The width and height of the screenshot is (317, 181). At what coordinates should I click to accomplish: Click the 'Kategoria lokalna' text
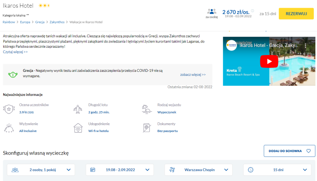tap(16, 15)
